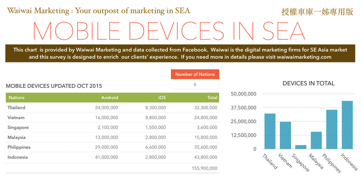Click the iOS column header
The width and height of the screenshot is (361, 176).
pyautogui.click(x=162, y=98)
